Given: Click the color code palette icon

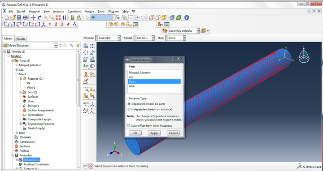Looking at the screenshot, I should 165,31.
